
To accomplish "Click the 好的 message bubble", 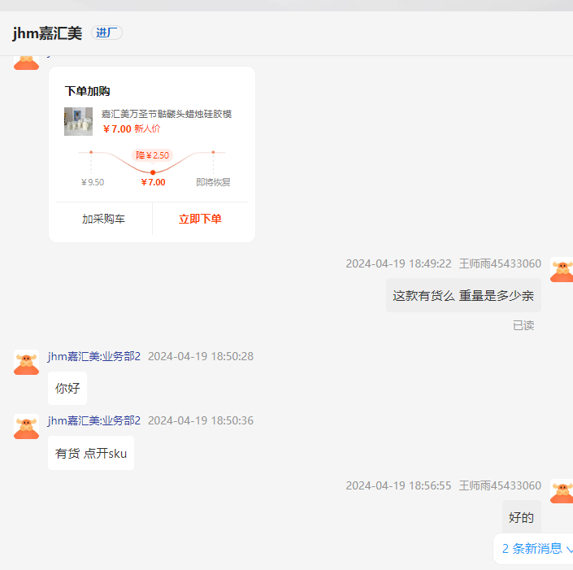I will pos(521,517).
